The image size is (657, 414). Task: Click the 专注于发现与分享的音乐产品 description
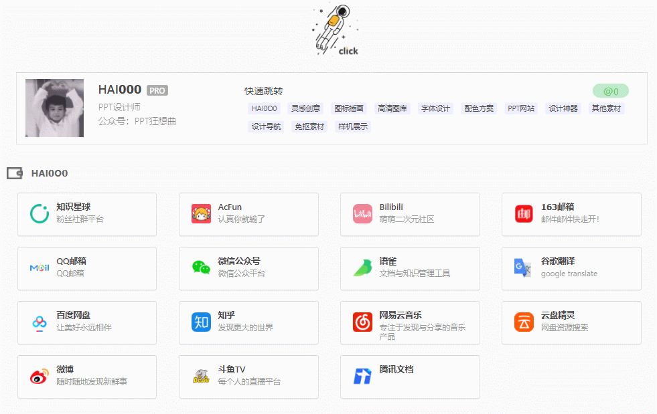423,332
